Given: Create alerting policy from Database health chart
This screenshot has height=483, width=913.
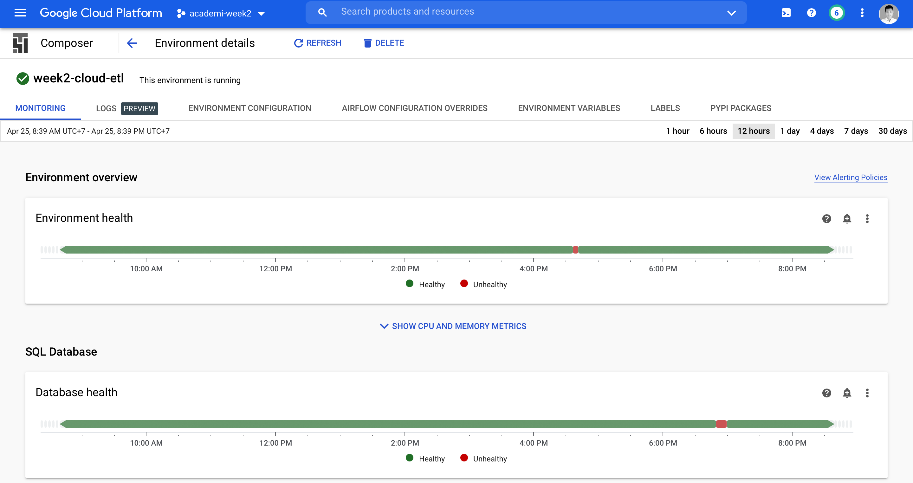Looking at the screenshot, I should click(x=847, y=393).
